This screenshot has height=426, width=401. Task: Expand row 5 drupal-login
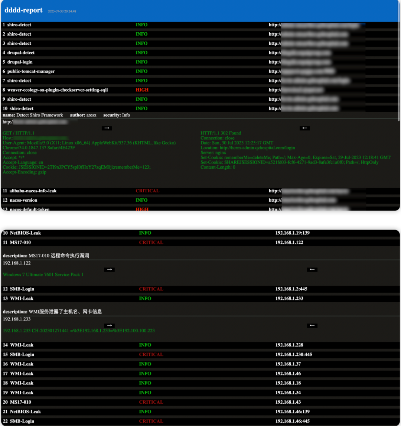coord(200,62)
